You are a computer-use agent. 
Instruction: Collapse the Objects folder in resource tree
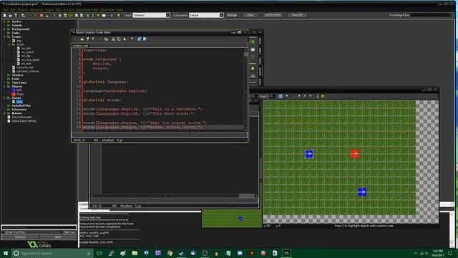4,87
